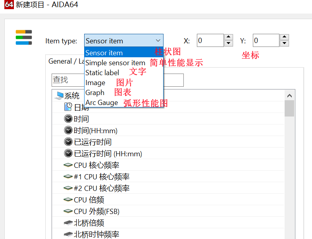Select 时间(HH:mm) in the sensor list
The height and width of the screenshot is (239, 312).
pyautogui.click(x=96, y=130)
